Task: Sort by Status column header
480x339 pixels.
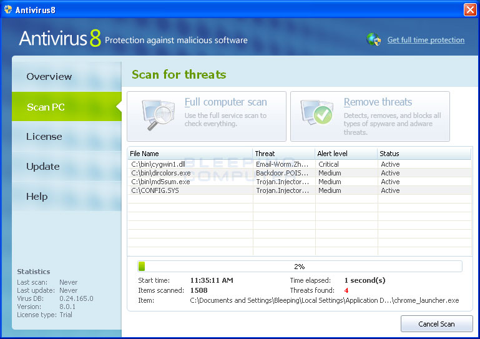Action: (424, 154)
